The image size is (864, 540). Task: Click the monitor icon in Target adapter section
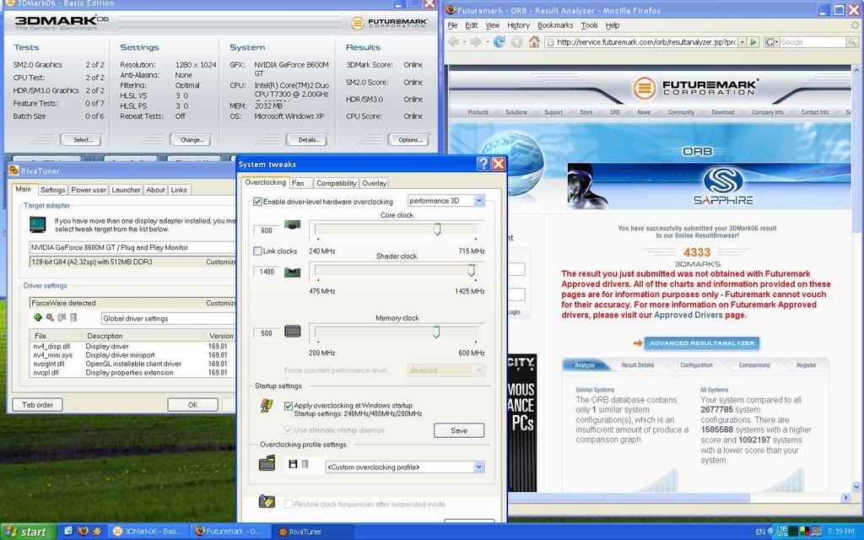click(x=38, y=224)
